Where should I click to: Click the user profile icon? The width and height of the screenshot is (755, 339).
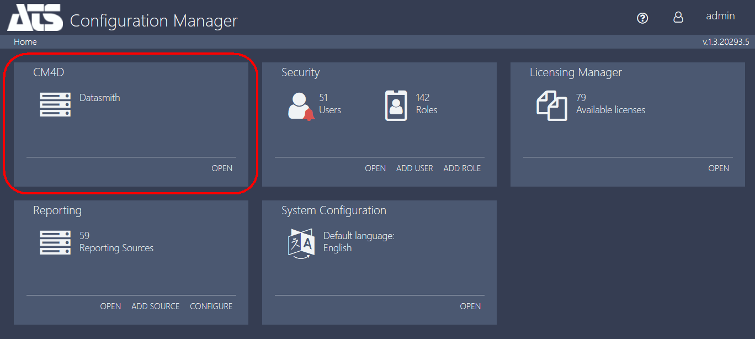pos(678,18)
